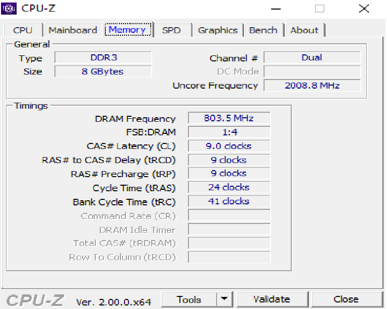The width and height of the screenshot is (387, 309).
Task: Click the RAS# Precharge tRP value field
Action: [x=229, y=174]
